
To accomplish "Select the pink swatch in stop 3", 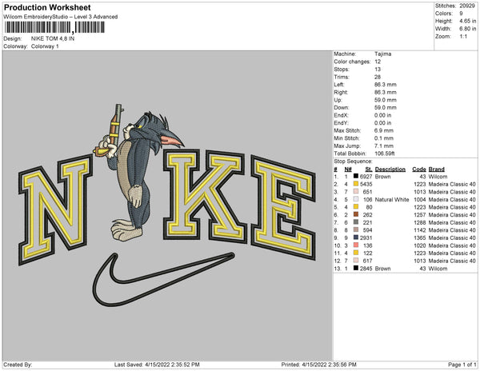I will pyautogui.click(x=356, y=191).
